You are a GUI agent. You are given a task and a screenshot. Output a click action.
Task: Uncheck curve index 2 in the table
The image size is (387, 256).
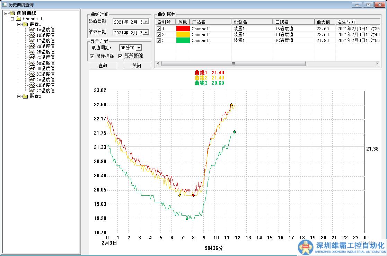tap(159, 35)
